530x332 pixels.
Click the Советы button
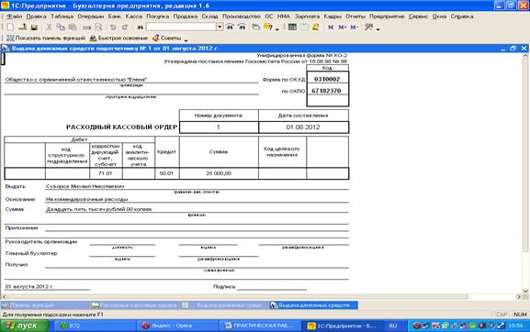pos(166,39)
